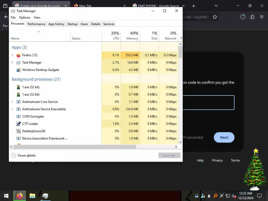Click the horizontal scrollbar thumb in Task Manager

(x=75, y=147)
